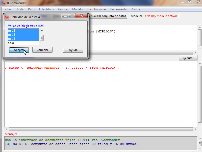
Task: Minimize the Fiabilidad de la escala dialog
Action: [65, 16]
